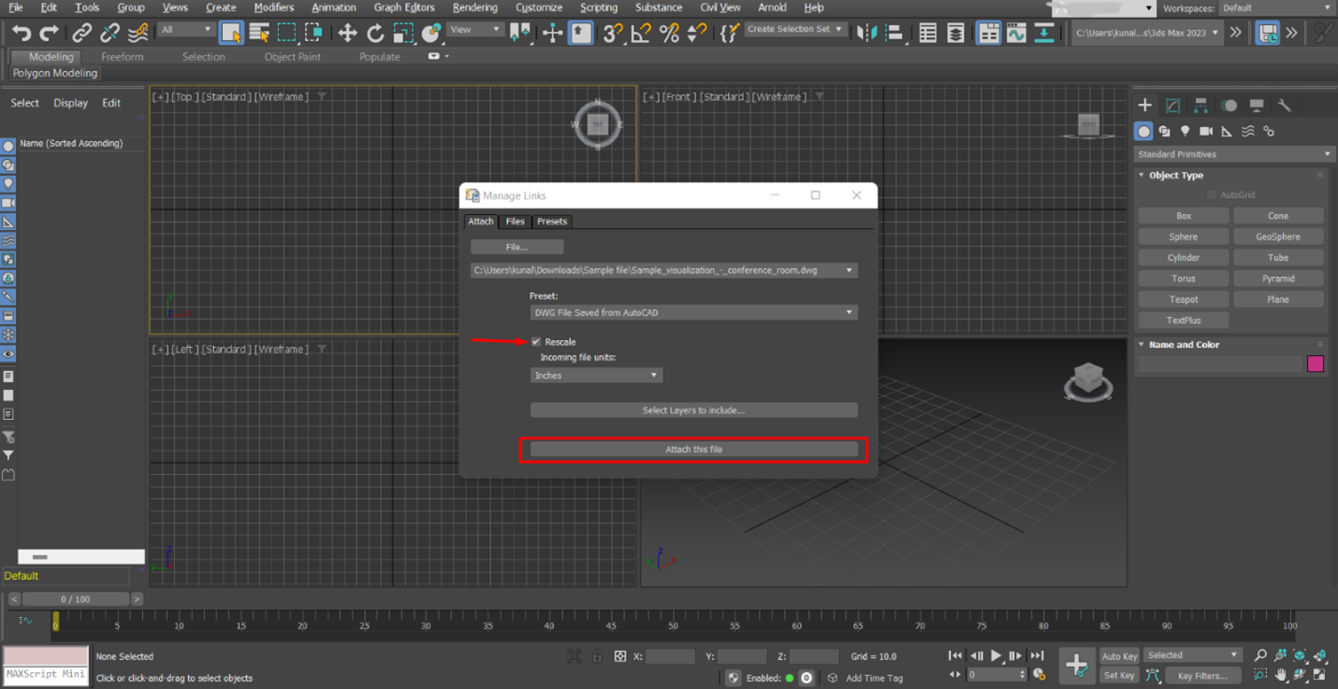Enable Set Key mode
This screenshot has height=689, width=1338.
[1119, 674]
